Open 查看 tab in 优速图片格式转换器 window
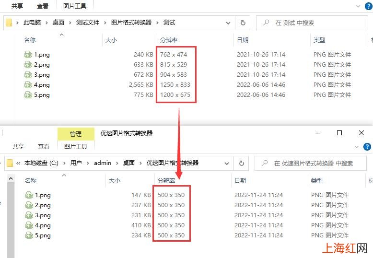373x258 pixels. point(44,146)
